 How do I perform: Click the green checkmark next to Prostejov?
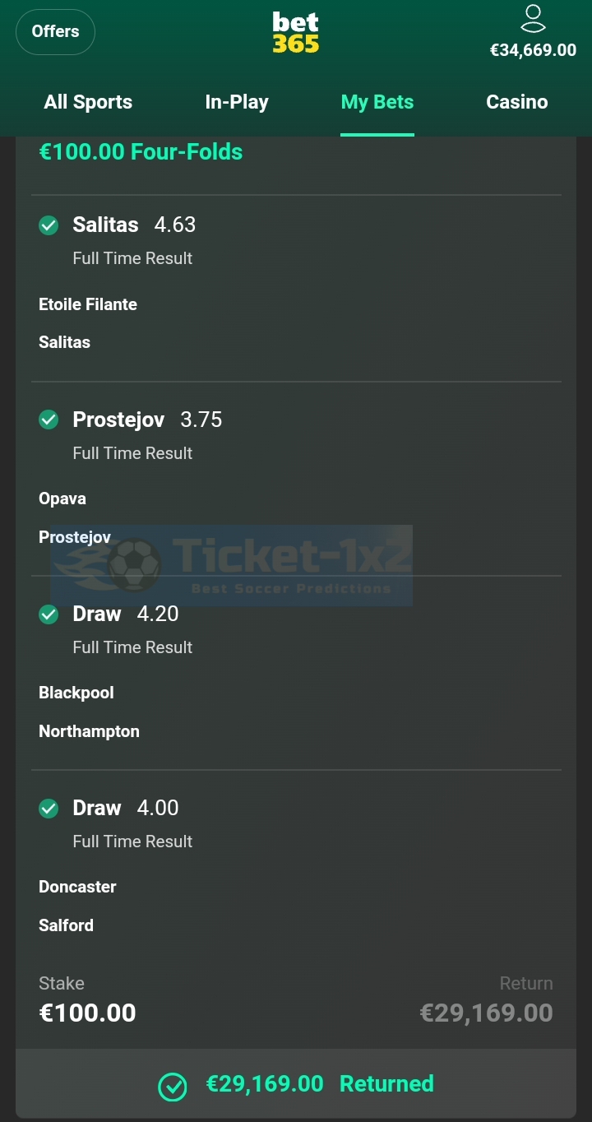pos(49,420)
